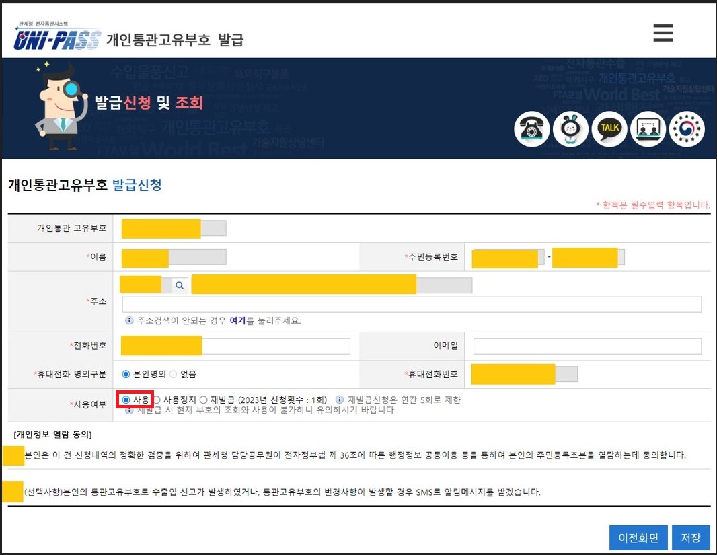Check the 주민등록초본 열람 동의 checkbox
The image size is (717, 555).
pyautogui.click(x=13, y=456)
